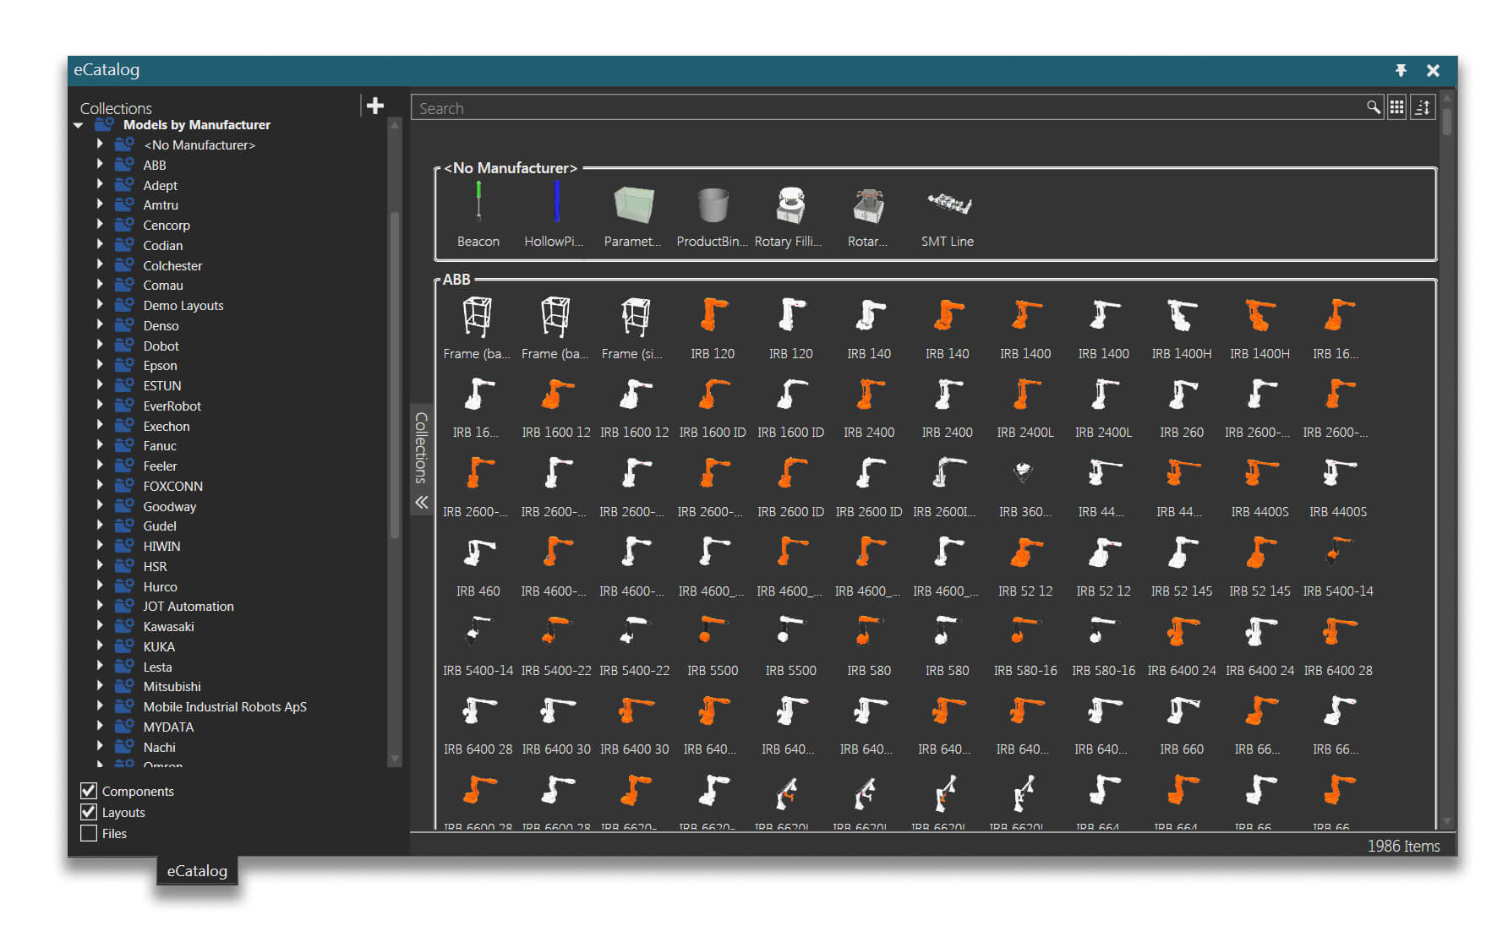Select the IRB 660 robot
Screen dimensions: 1508x926
pyautogui.click(x=1182, y=725)
